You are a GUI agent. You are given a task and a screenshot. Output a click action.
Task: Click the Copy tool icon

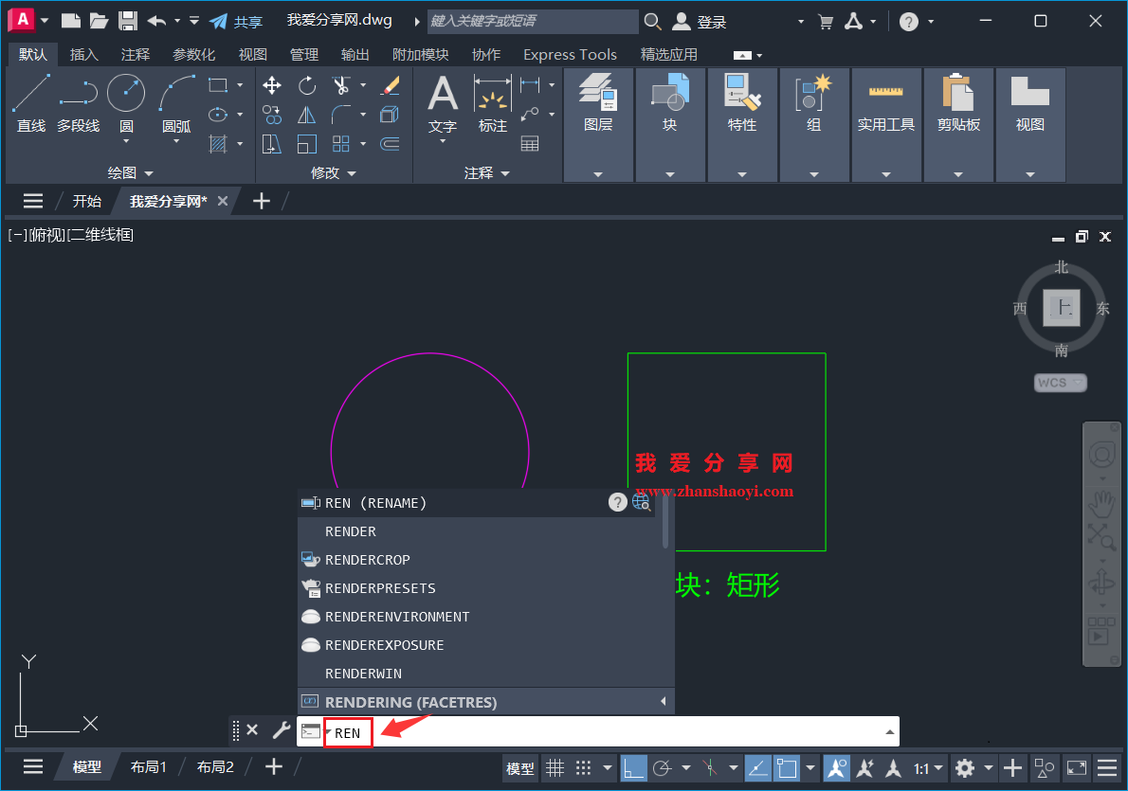coord(272,115)
